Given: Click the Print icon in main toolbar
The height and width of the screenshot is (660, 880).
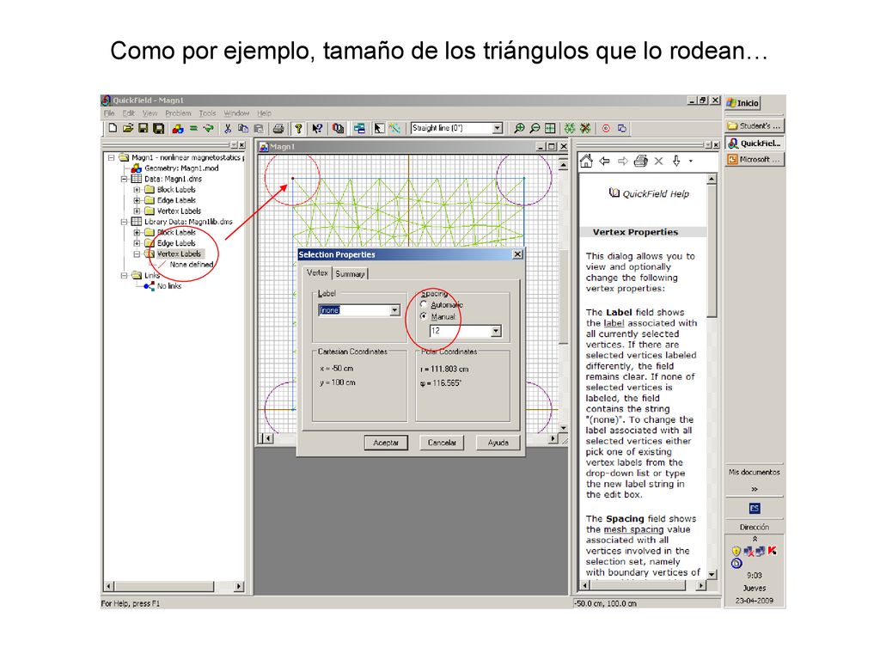Looking at the screenshot, I should (278, 128).
